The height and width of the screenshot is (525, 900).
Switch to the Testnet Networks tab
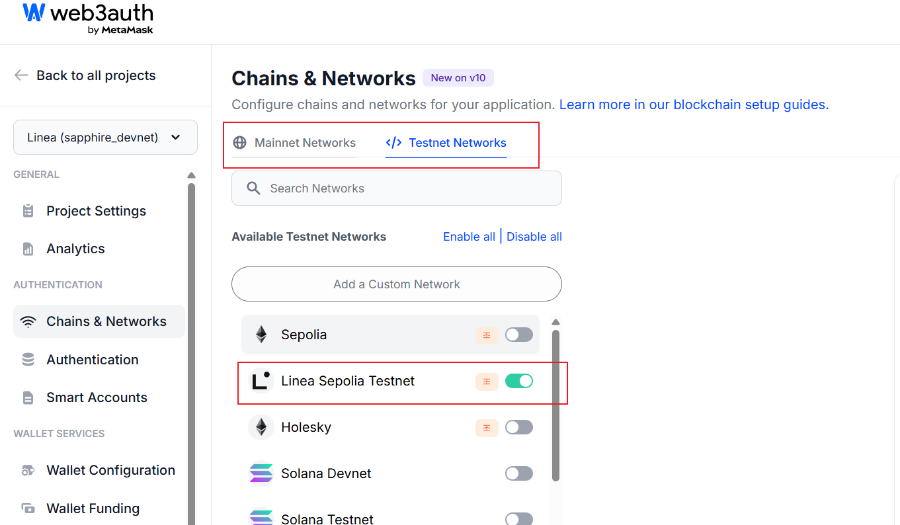tap(446, 142)
